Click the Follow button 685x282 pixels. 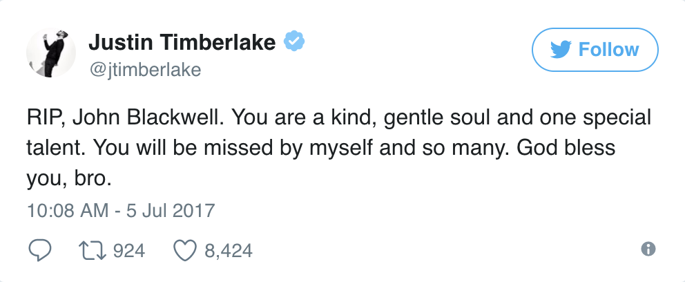(x=595, y=50)
